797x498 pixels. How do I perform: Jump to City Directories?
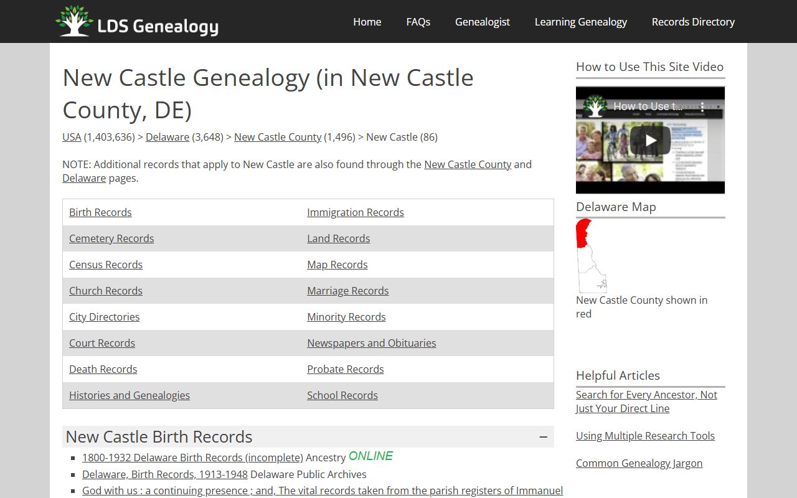coord(105,317)
